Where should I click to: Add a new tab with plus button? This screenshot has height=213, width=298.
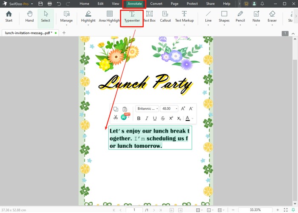(x=64, y=33)
